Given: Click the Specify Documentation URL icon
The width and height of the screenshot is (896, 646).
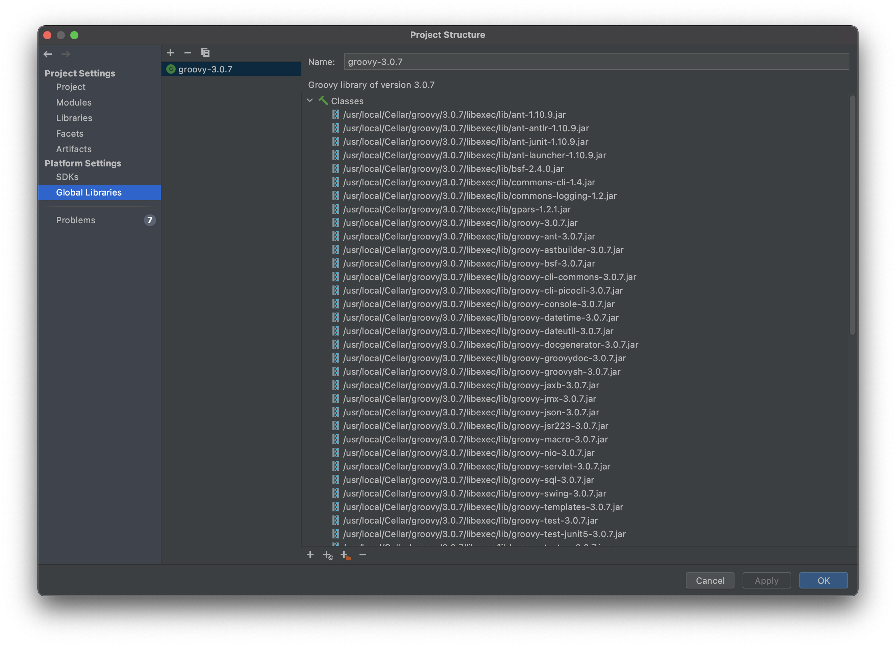Looking at the screenshot, I should point(327,555).
